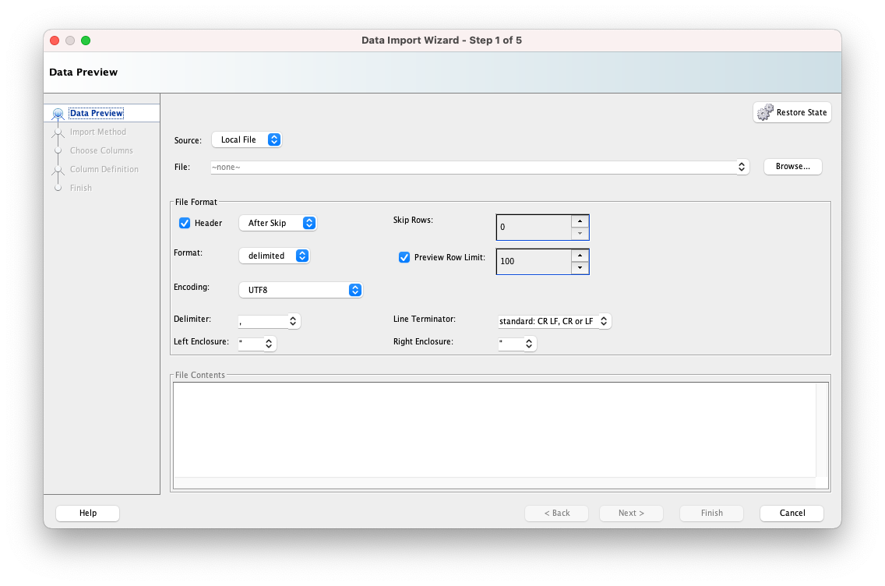This screenshot has width=885, height=586.
Task: Uncheck the Header checkbox
Action: 185,223
